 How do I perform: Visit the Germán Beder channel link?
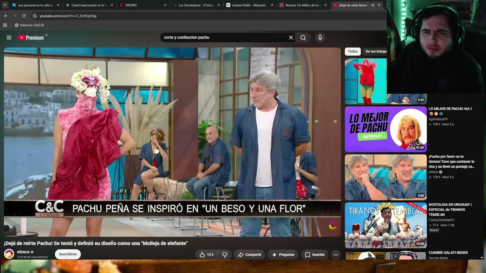pos(439,258)
